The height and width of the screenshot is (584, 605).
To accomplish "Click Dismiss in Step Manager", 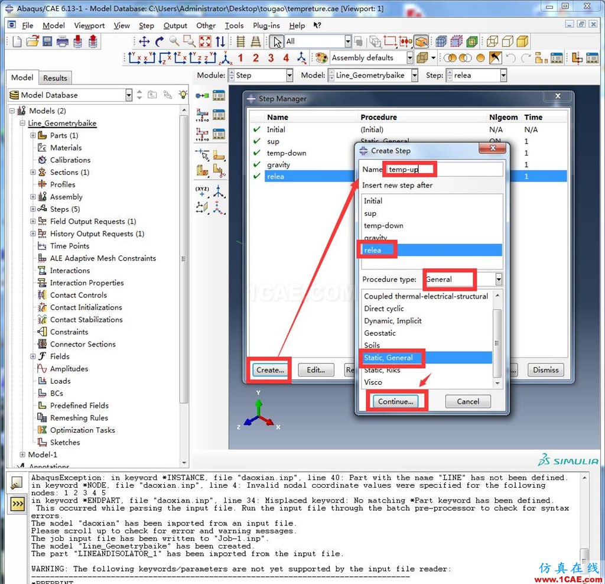I will [x=545, y=370].
